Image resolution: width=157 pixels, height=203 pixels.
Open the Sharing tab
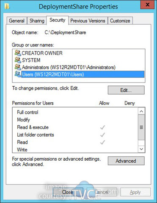click(x=37, y=21)
